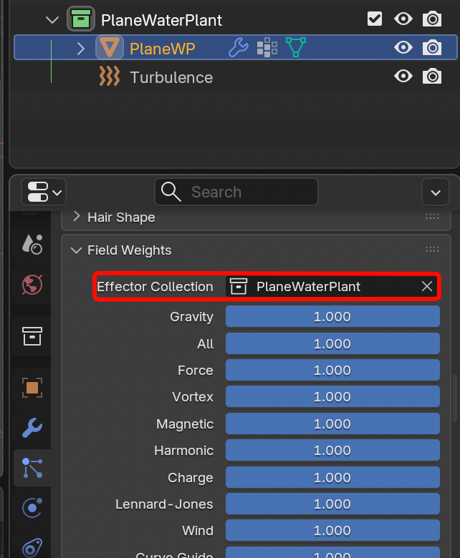Open the Modifiers wrench tab in sidebar
This screenshot has height=558, width=460.
click(32, 428)
